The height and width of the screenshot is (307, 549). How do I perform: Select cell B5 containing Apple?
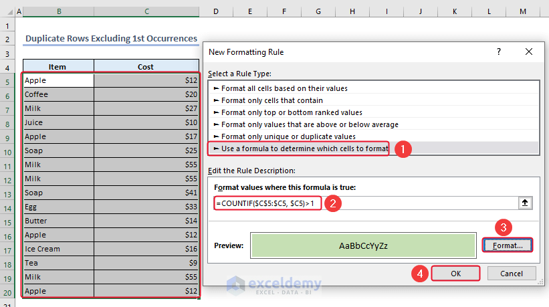(x=58, y=80)
